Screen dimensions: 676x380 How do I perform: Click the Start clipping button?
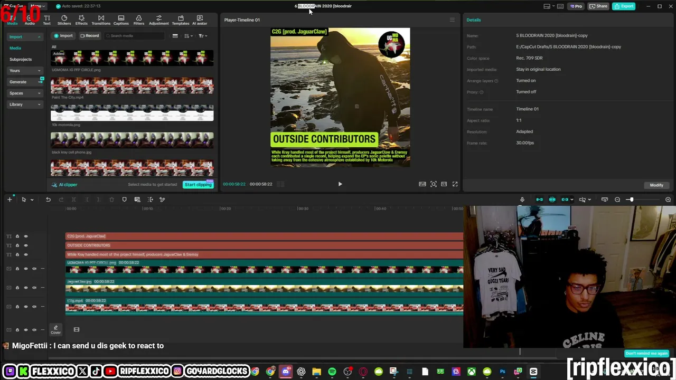tap(198, 185)
